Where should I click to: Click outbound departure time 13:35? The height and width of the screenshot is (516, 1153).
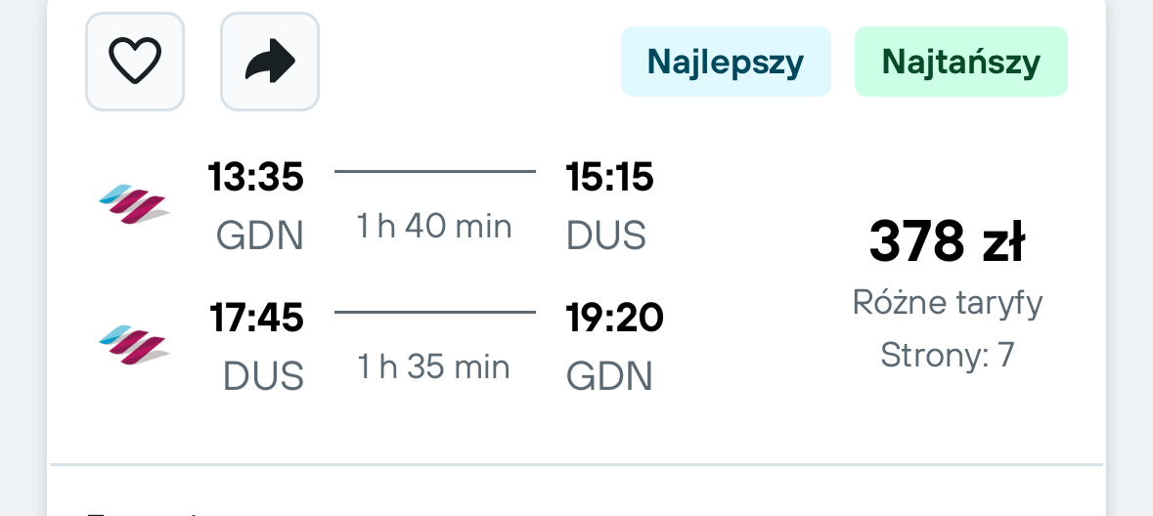pyautogui.click(x=256, y=177)
